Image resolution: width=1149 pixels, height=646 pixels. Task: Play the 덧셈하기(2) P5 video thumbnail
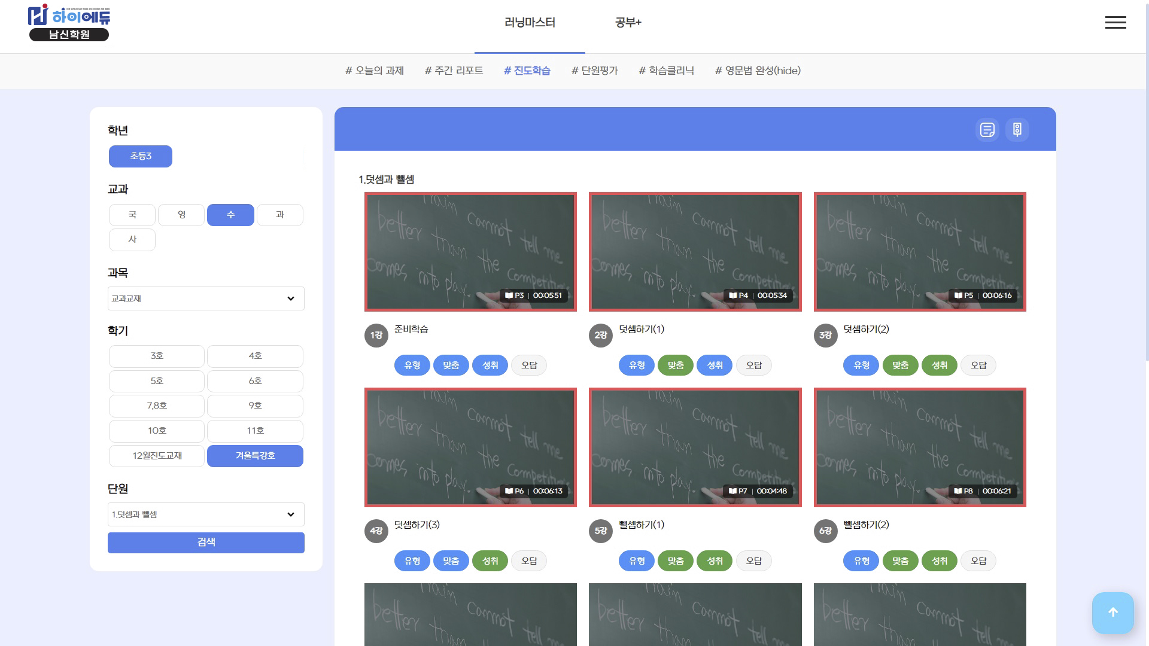[x=920, y=252]
